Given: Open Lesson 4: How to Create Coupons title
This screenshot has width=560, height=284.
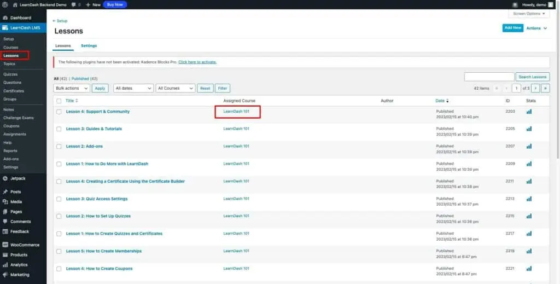Looking at the screenshot, I should 100,269.
